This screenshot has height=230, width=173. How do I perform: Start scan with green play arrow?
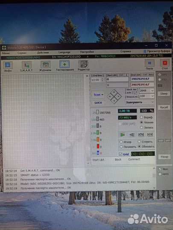[123, 135]
